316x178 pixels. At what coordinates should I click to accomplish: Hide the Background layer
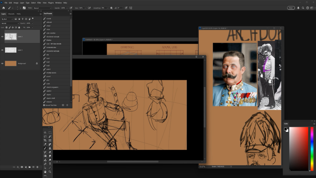point(3,63)
